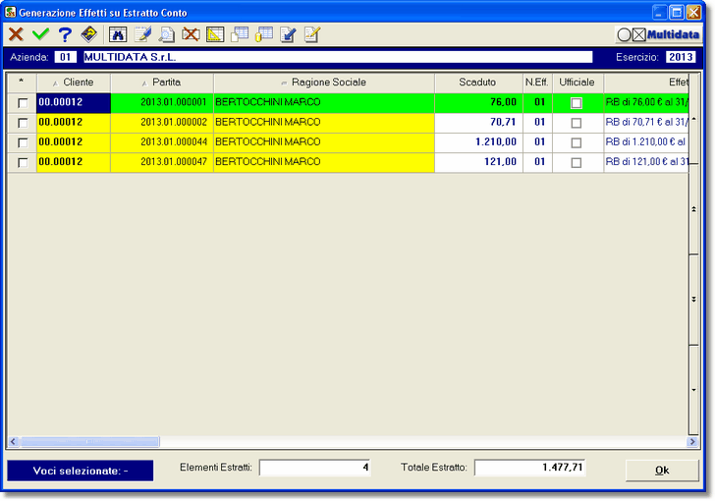The width and height of the screenshot is (715, 501).
Task: Tick selection checkbox for partita 2013.01.000001
Action: pos(23,103)
